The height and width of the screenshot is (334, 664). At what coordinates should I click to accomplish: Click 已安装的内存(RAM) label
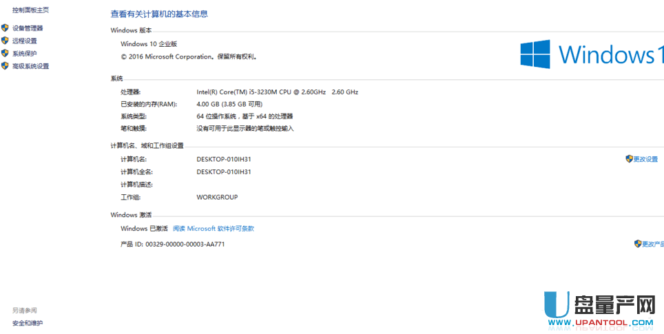click(149, 104)
